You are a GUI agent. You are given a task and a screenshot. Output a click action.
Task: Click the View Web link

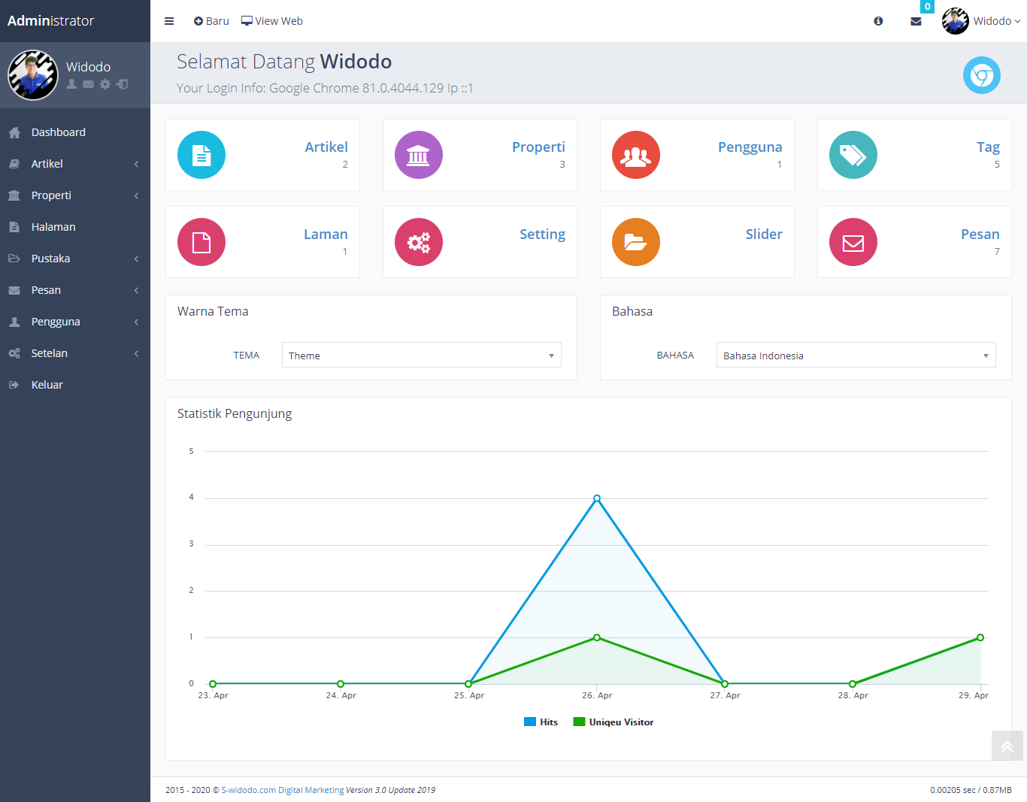pyautogui.click(x=272, y=21)
